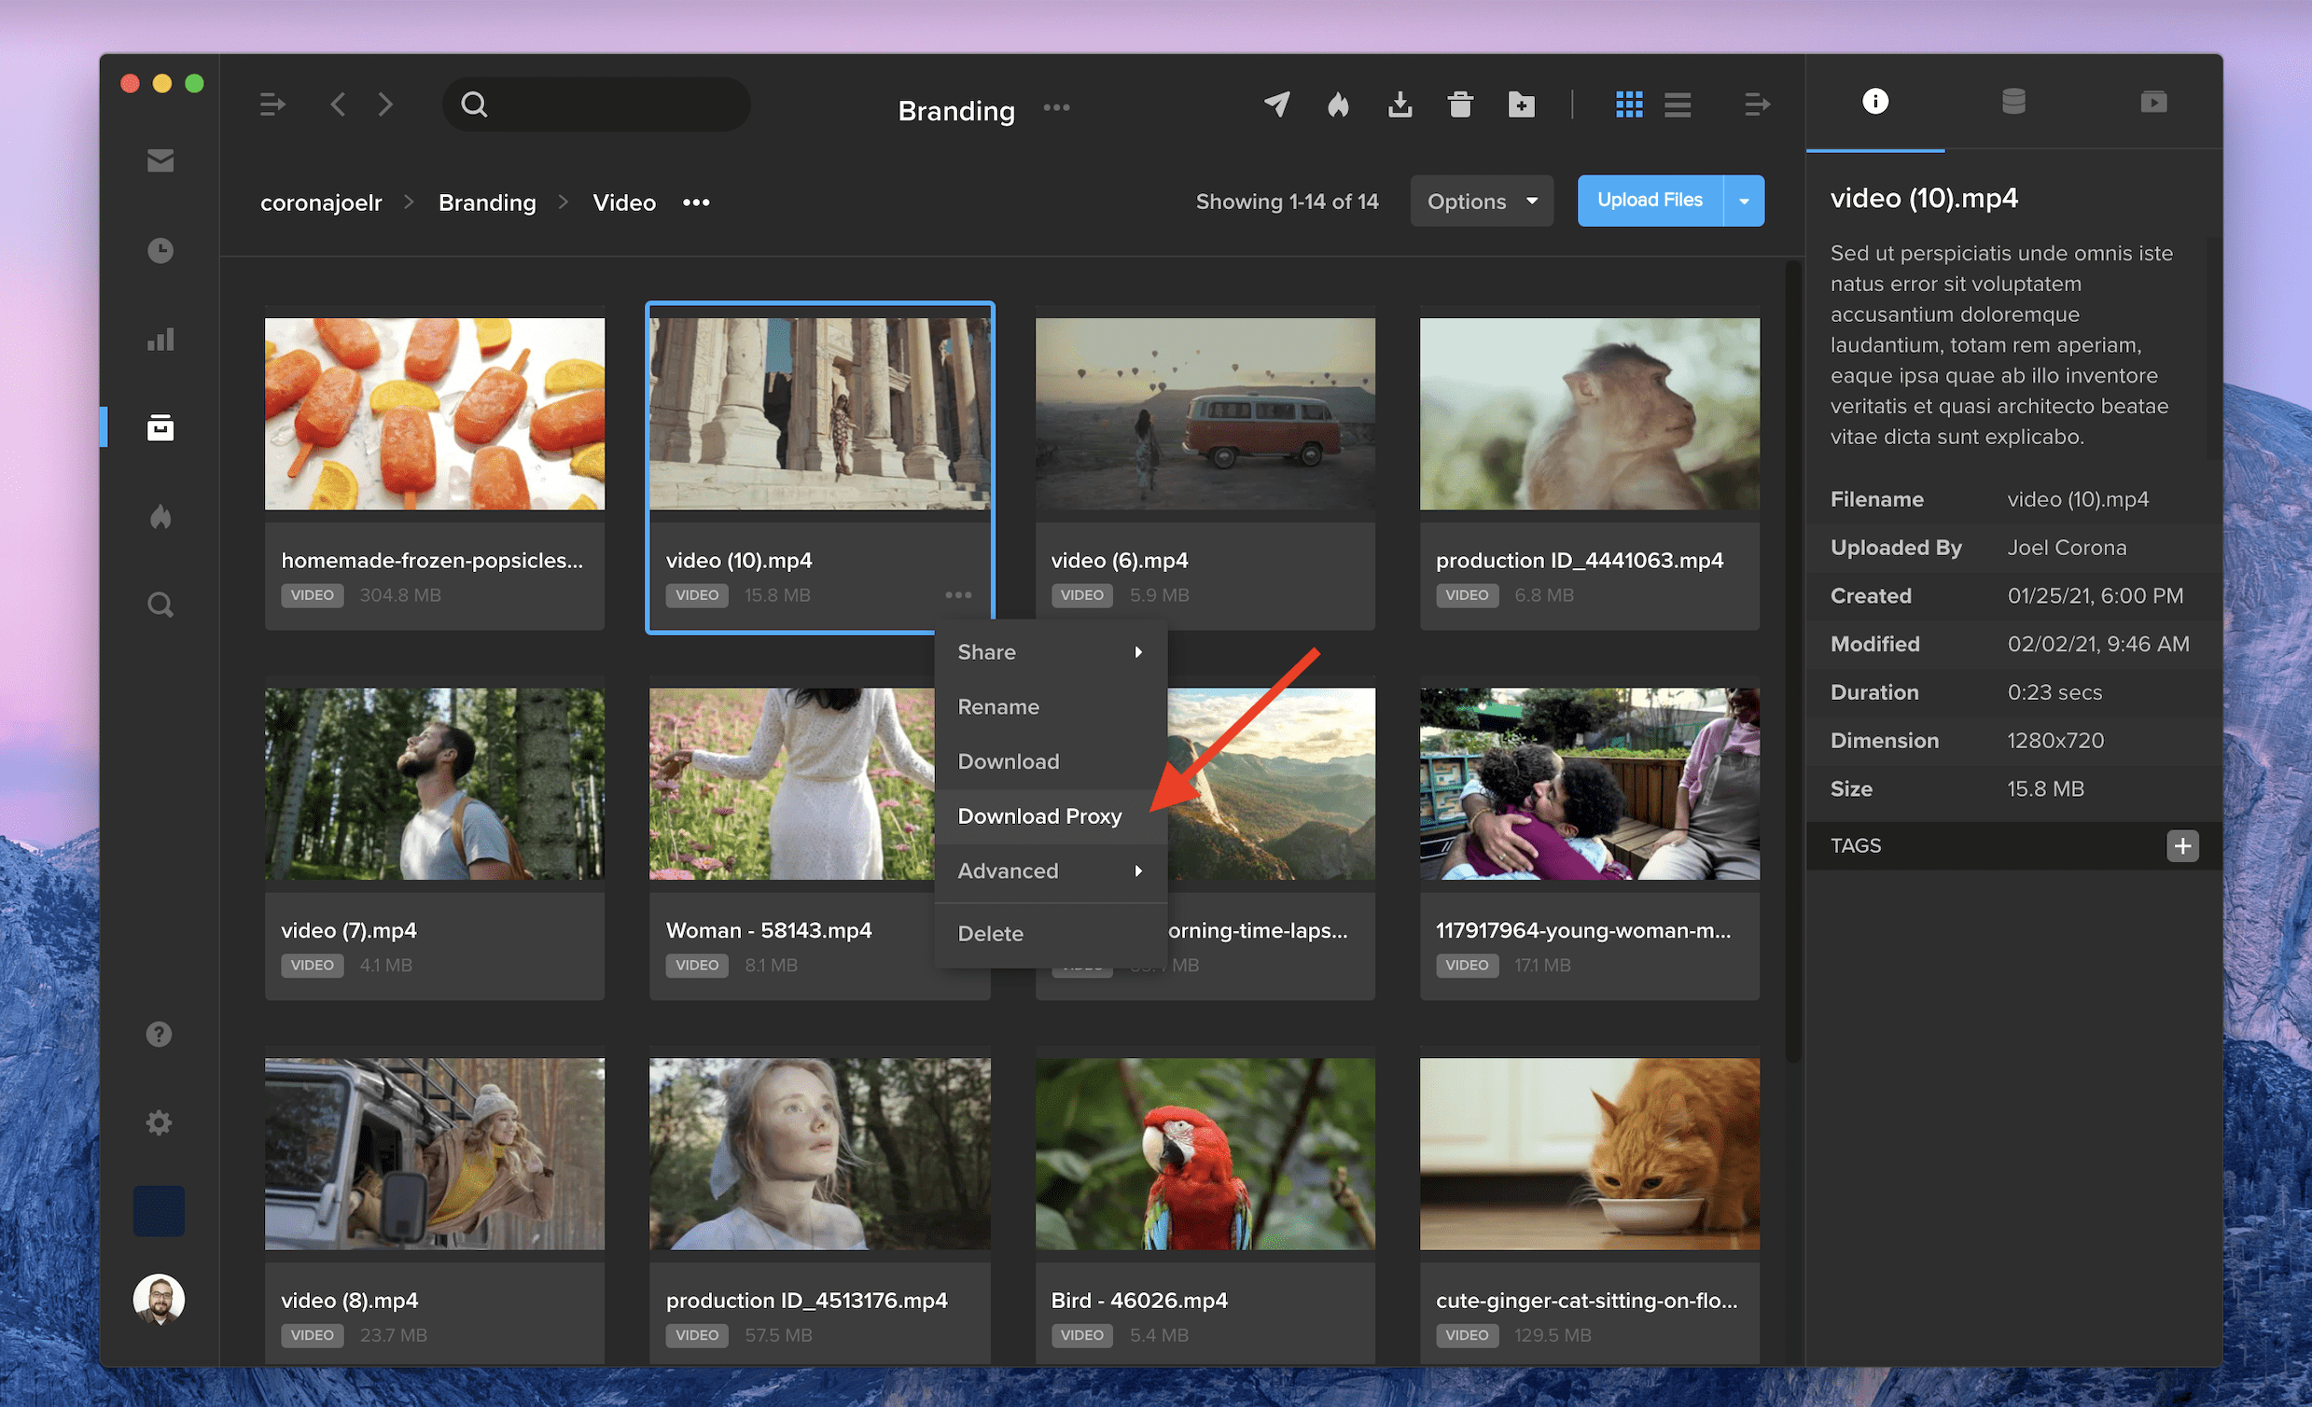Open the bar chart analytics sidebar icon
The height and width of the screenshot is (1407, 2312).
(x=160, y=339)
